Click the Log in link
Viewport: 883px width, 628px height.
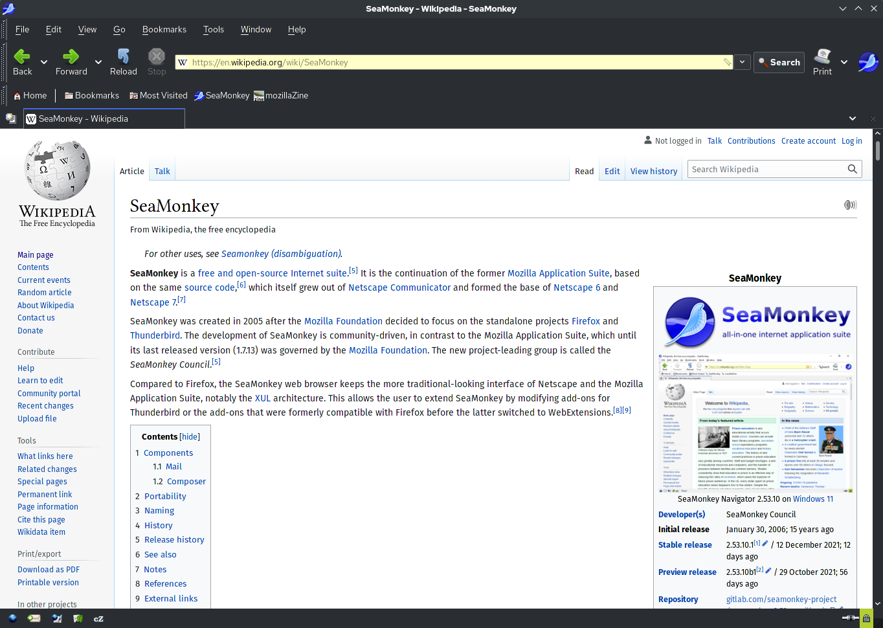point(852,140)
